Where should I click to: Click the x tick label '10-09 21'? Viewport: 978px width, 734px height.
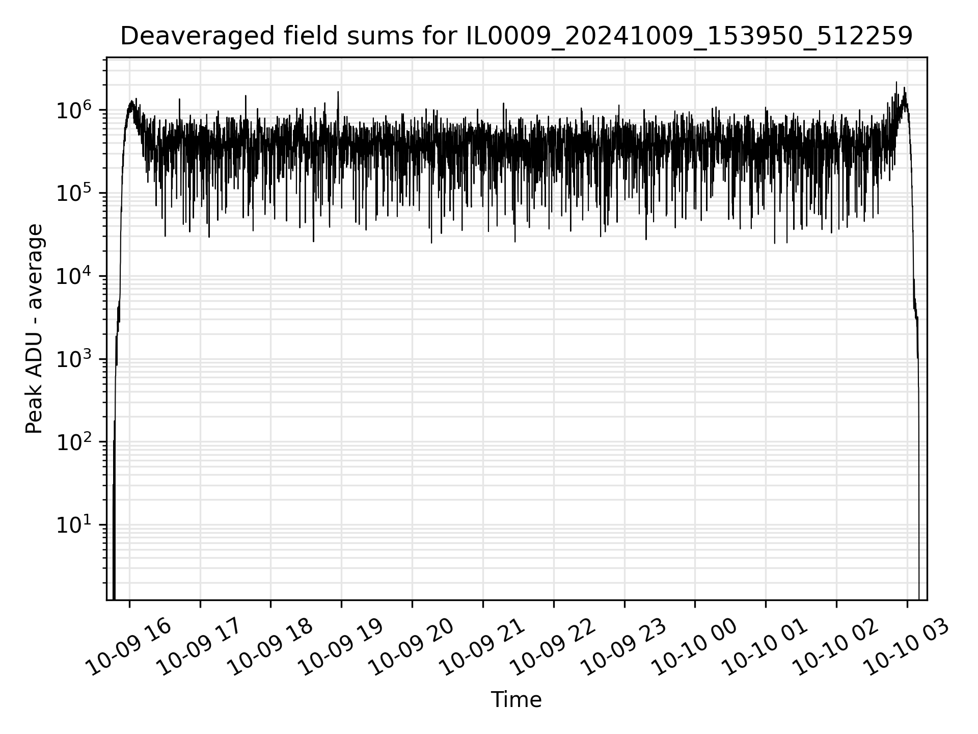pos(482,647)
